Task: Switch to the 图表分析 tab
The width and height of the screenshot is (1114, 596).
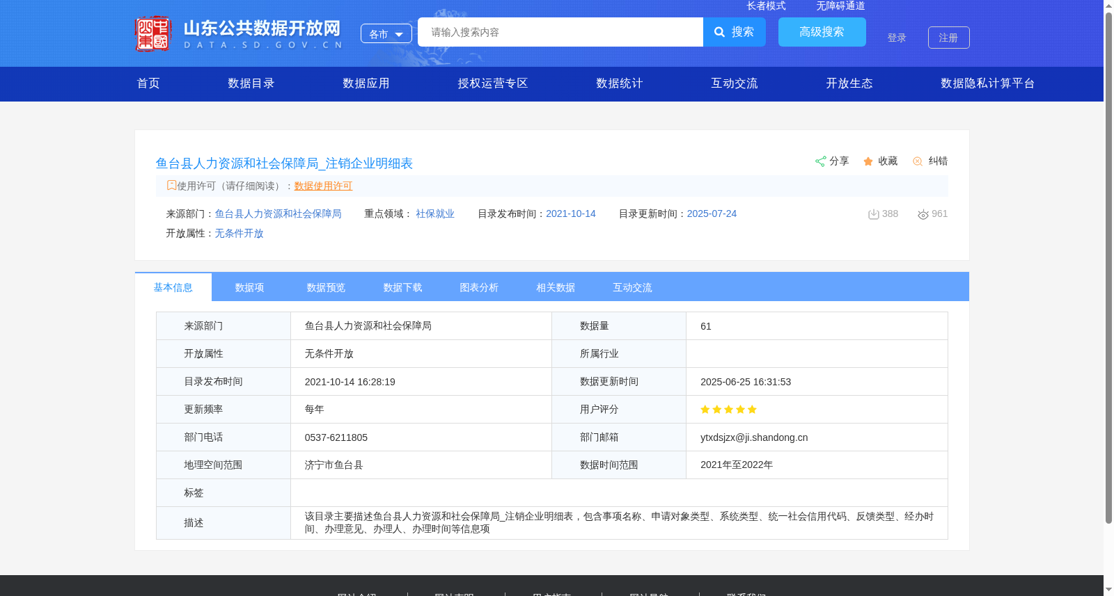Action: [480, 287]
